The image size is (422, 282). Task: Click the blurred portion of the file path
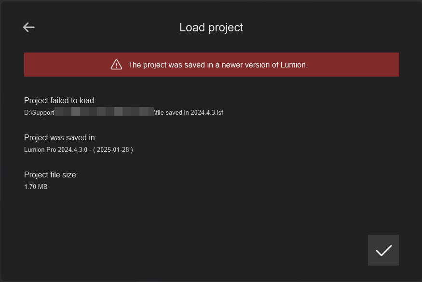click(104, 112)
